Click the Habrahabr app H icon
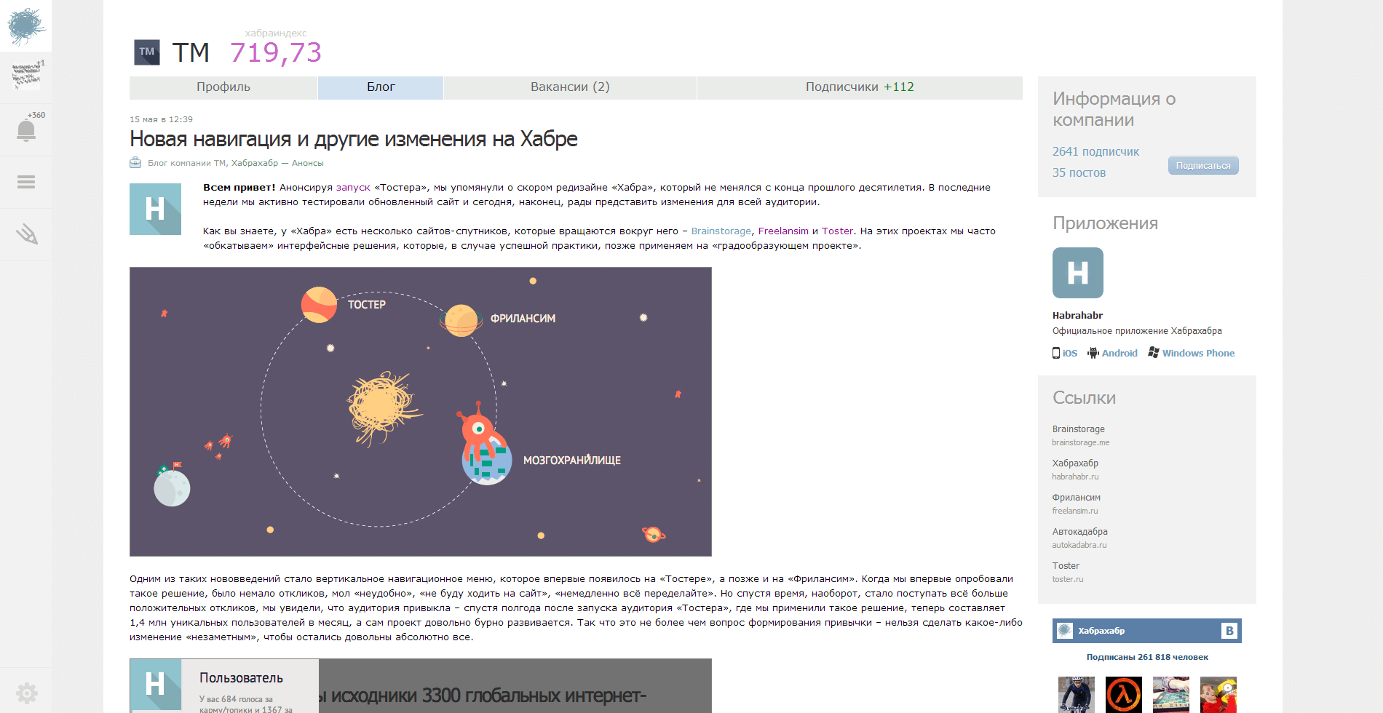 point(1077,274)
